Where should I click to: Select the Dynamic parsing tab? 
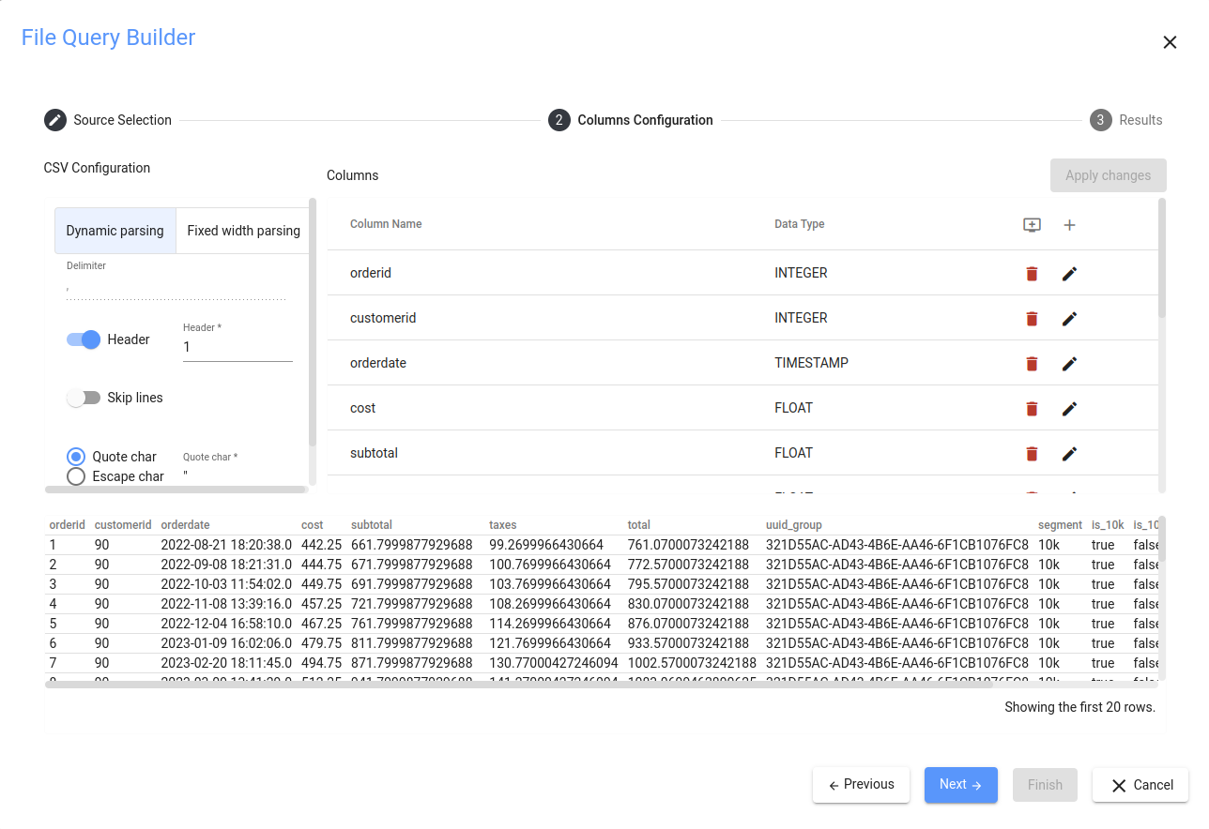click(x=115, y=231)
